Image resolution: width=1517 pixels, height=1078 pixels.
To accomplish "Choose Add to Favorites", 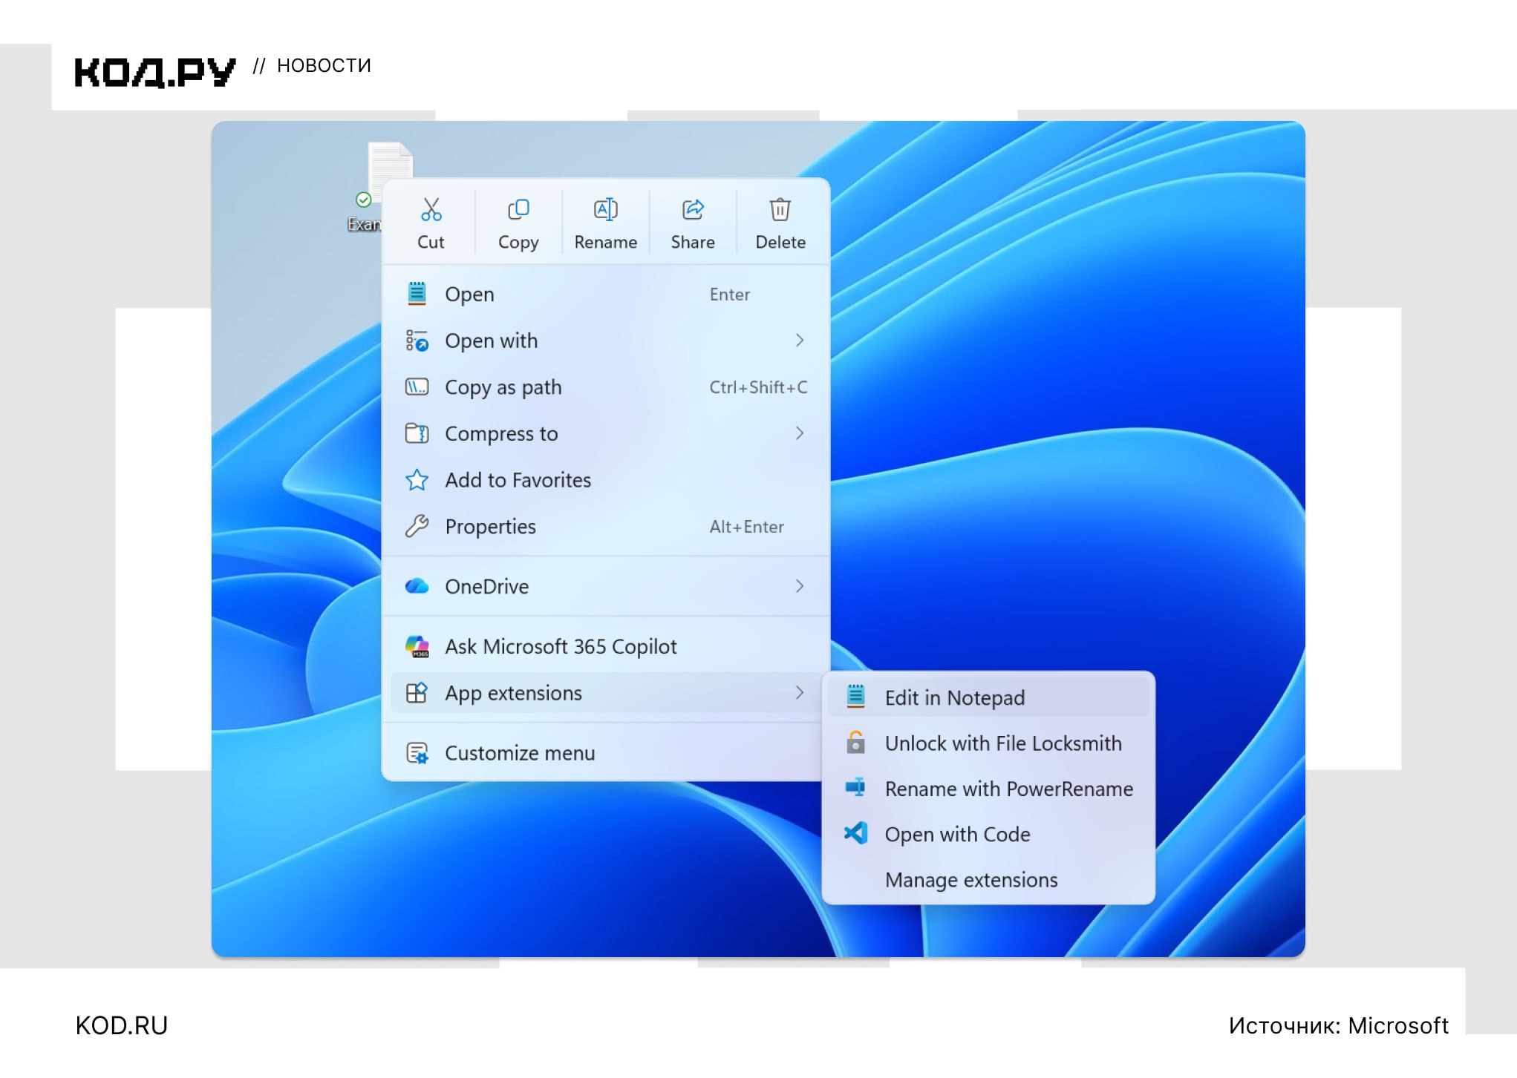I will [x=605, y=480].
